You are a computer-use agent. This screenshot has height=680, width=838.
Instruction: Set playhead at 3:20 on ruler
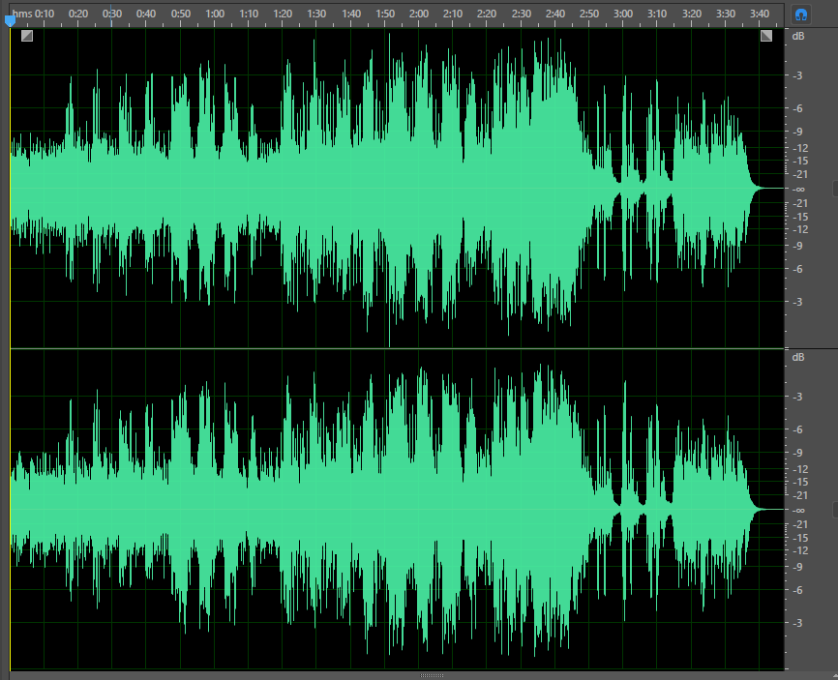692,14
